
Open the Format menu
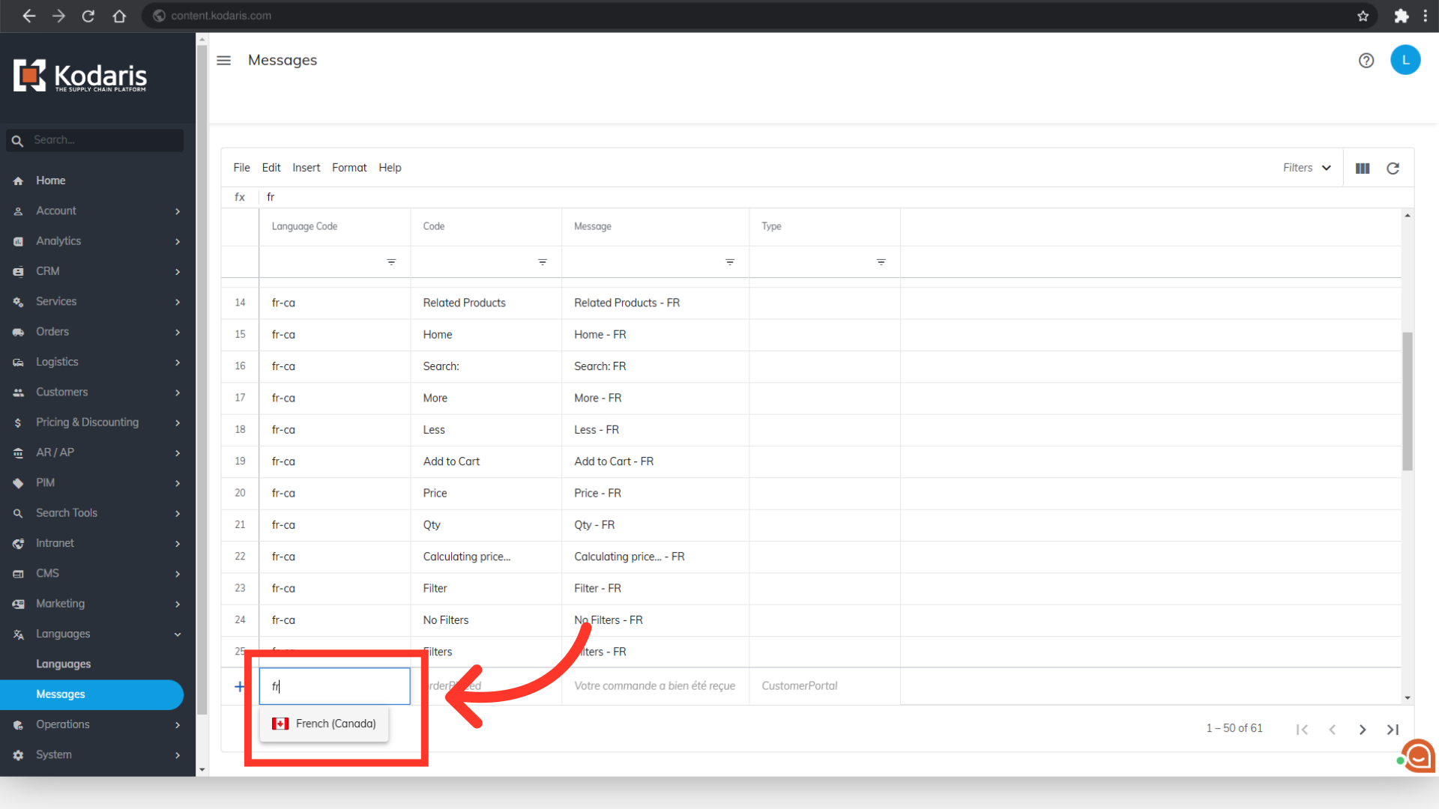coord(349,168)
